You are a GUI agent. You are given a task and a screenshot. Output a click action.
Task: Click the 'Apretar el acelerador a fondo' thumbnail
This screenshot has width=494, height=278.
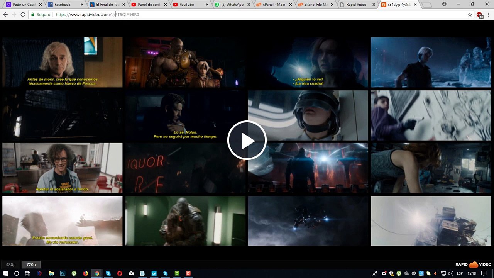(63, 168)
